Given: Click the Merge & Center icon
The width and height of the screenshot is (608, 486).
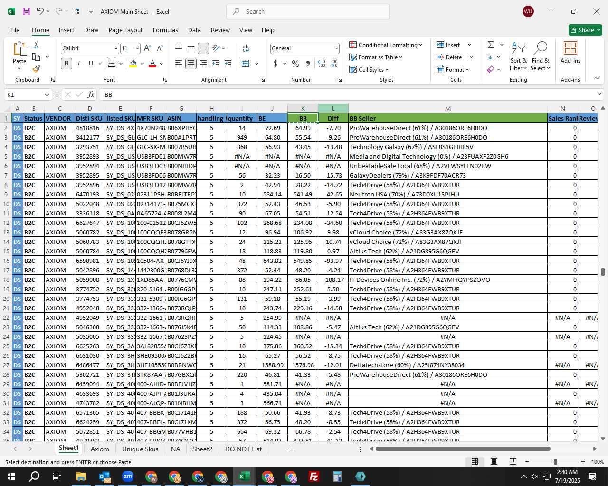Looking at the screenshot, I should coord(246,64).
